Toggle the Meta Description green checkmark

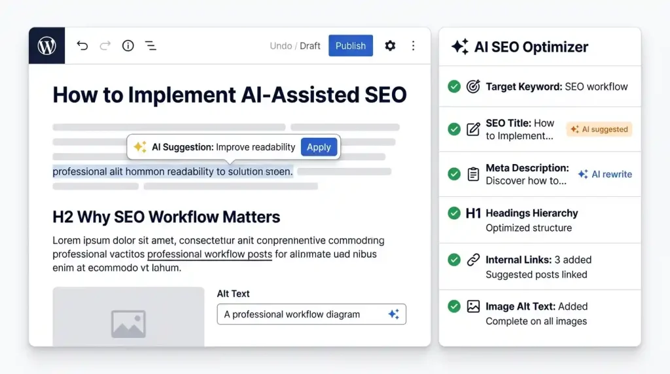pos(454,174)
